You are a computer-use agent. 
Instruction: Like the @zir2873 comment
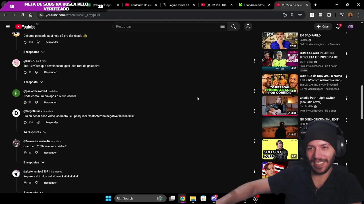click(x=25, y=72)
